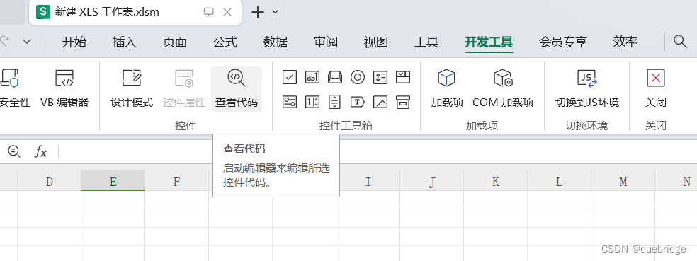Create a new tab with the plus button

click(257, 12)
